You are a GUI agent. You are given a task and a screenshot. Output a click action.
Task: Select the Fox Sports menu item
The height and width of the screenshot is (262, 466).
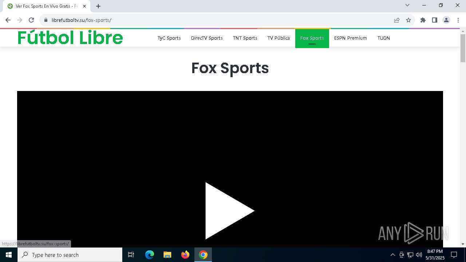coord(312,38)
